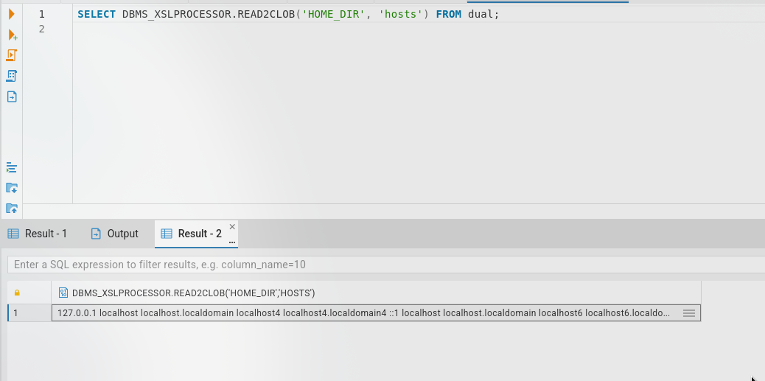Execute statement in new tab (play-plus icon)
The image size is (765, 381).
click(x=13, y=35)
